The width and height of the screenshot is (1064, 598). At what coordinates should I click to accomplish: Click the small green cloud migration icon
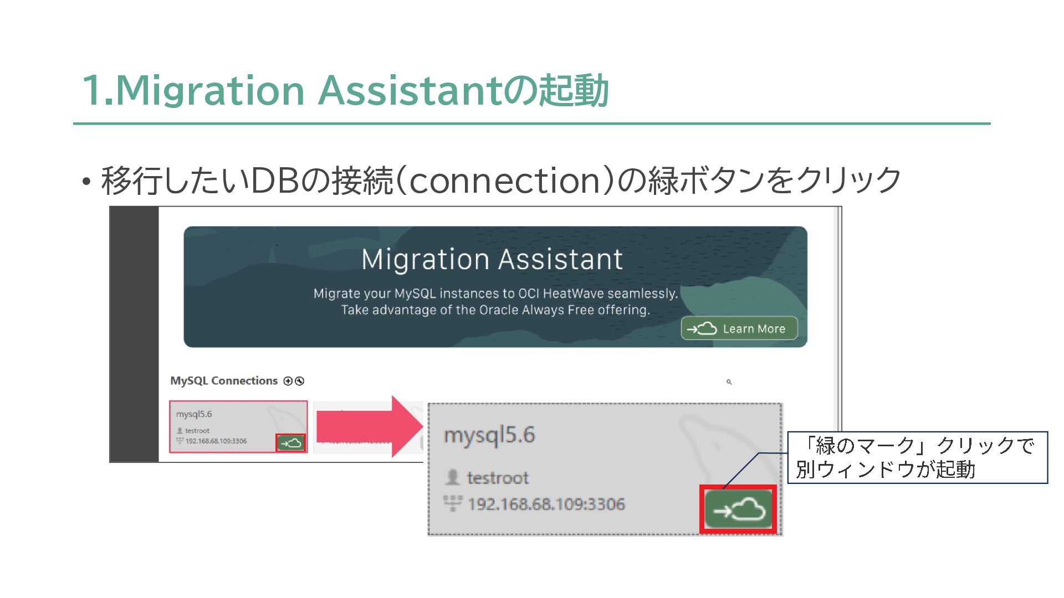pyautogui.click(x=291, y=443)
